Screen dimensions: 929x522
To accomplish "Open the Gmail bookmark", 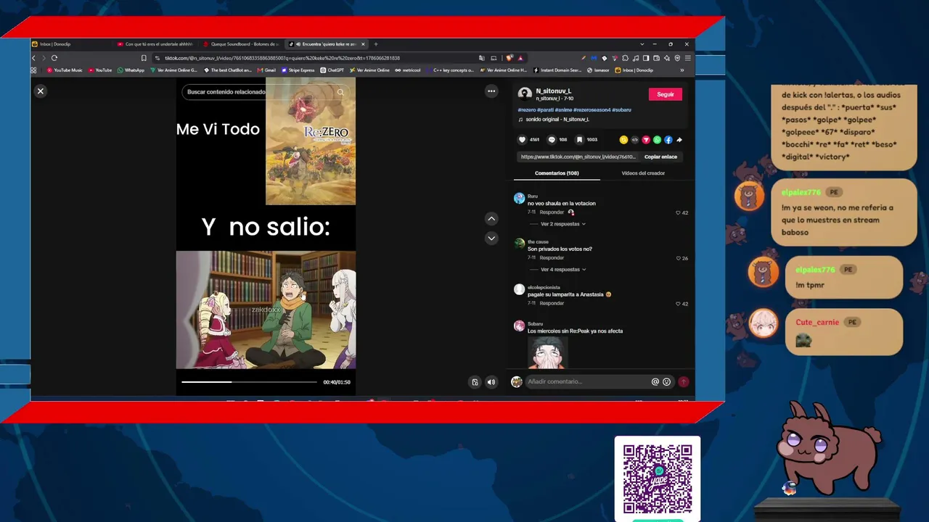I will click(x=266, y=70).
